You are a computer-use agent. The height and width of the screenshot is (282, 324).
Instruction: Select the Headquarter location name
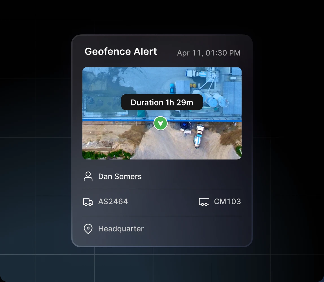[x=121, y=229]
